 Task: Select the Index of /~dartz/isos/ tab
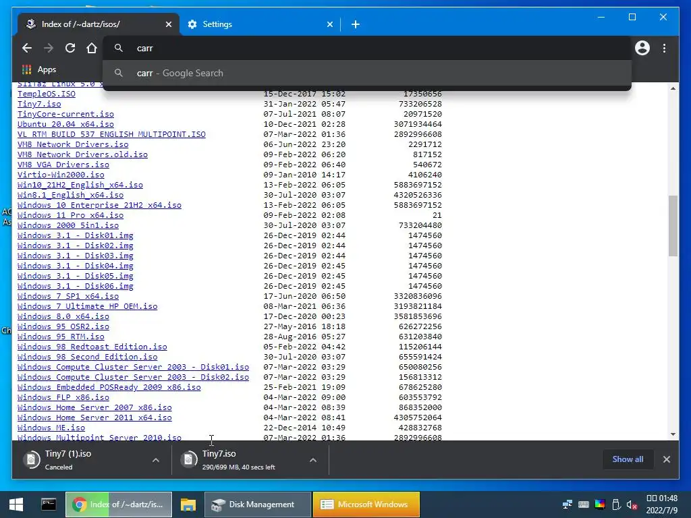coord(99,24)
